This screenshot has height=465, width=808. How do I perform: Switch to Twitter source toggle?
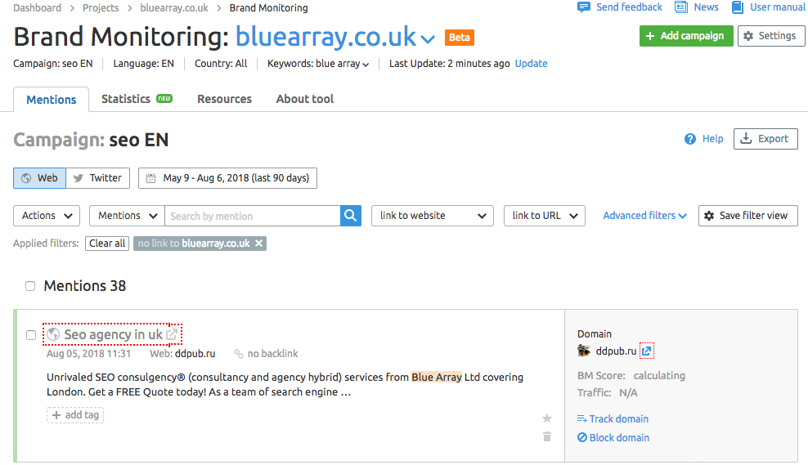pyautogui.click(x=98, y=178)
